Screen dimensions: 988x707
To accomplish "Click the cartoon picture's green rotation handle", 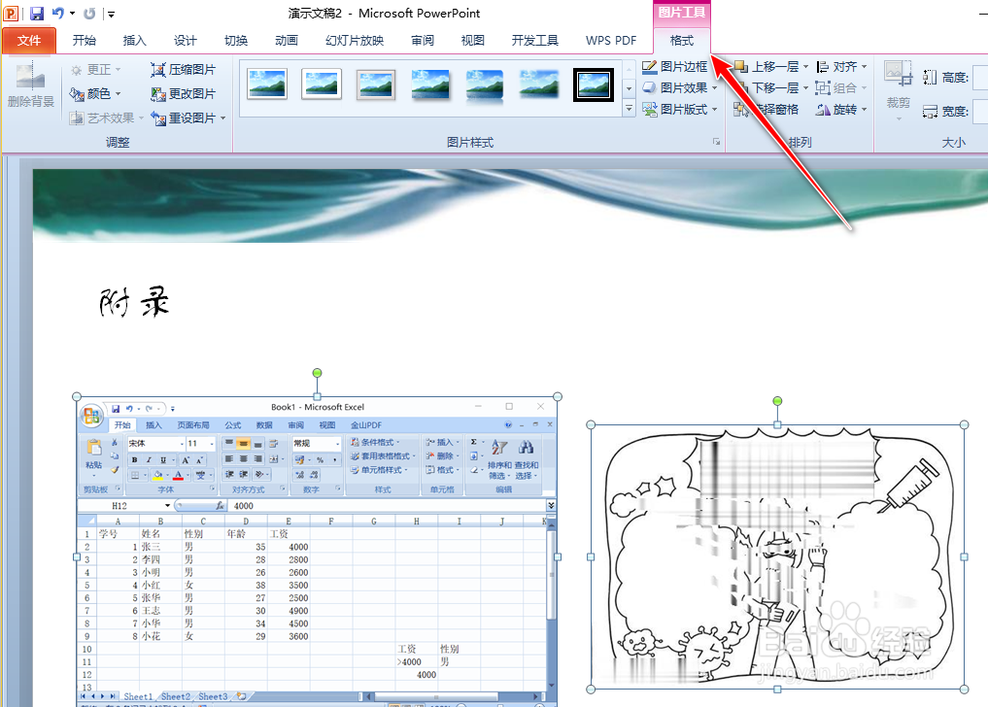I will click(777, 401).
